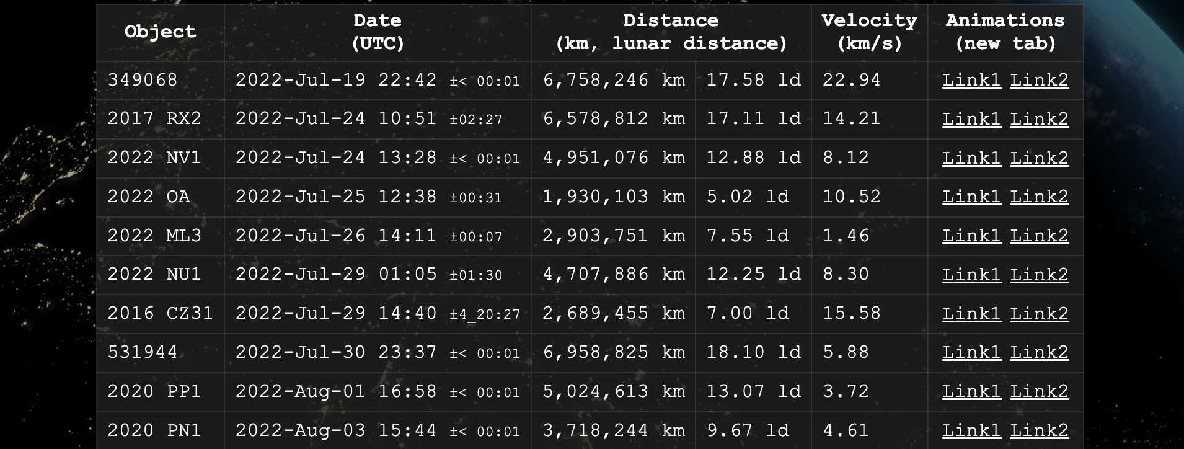The image size is (1184, 449).
Task: Click distance 4,707,886 km
Action: click(614, 274)
